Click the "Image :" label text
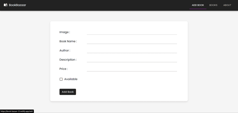This screenshot has height=113, width=238. (x=65, y=32)
